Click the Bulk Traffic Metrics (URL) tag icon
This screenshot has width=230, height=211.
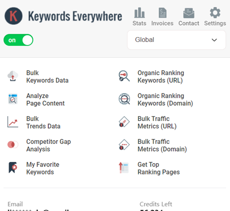coord(124,122)
